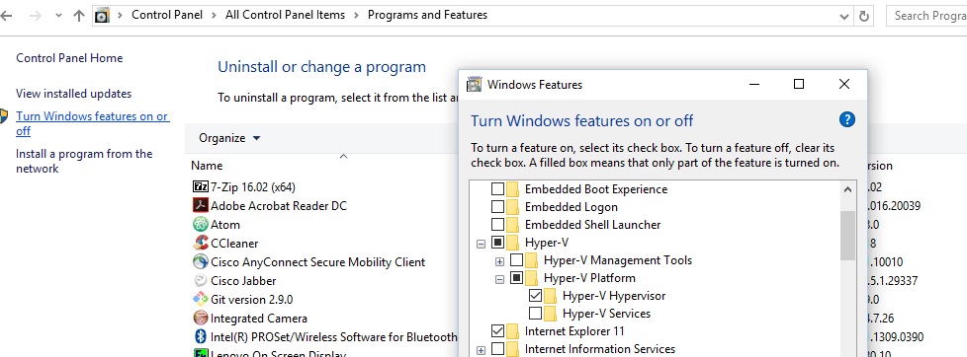Open the Organize dropdown menu
Image resolution: width=967 pixels, height=357 pixels.
coord(229,138)
